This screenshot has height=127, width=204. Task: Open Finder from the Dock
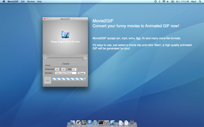pyautogui.click(x=72, y=122)
